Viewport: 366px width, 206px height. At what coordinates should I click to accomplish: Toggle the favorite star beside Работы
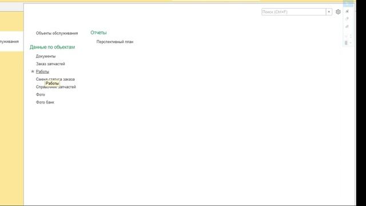[33, 72]
